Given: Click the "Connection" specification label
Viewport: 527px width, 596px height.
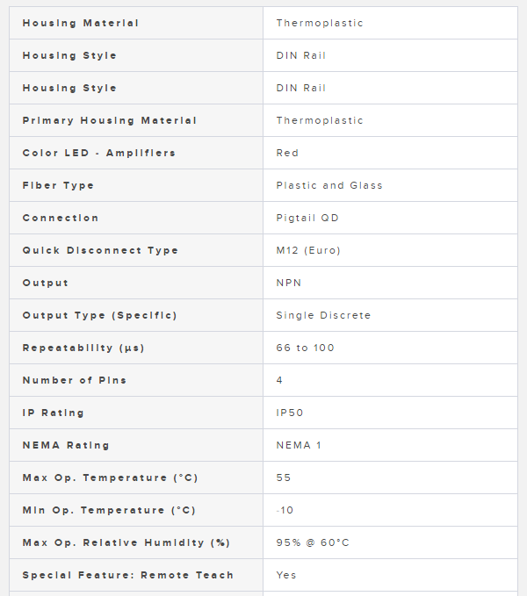Looking at the screenshot, I should click(61, 218).
